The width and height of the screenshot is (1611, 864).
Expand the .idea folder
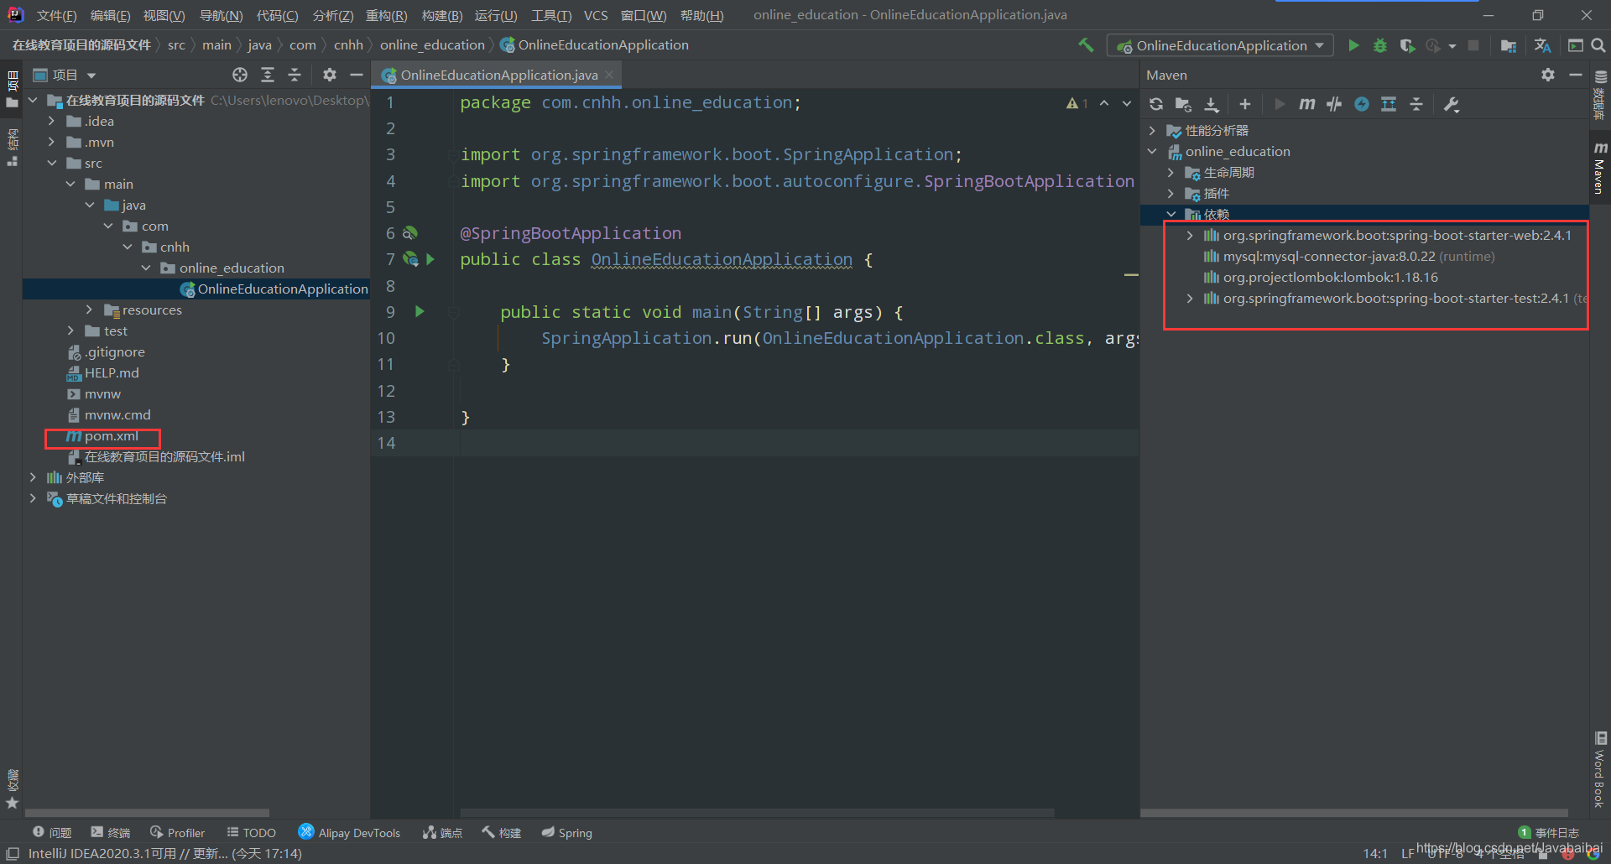click(x=52, y=121)
